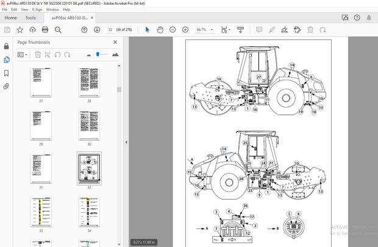
Task: Open the zoom level 66.7% dropdown
Action: click(x=213, y=30)
